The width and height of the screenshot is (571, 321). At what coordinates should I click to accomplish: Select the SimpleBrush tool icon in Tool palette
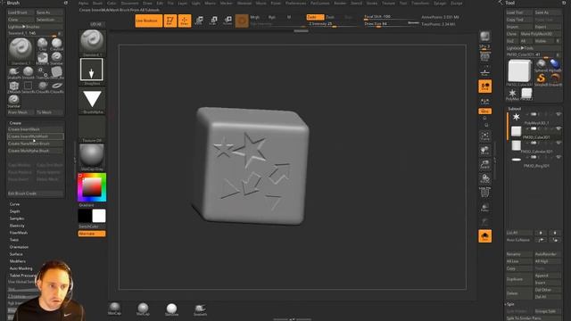541,79
